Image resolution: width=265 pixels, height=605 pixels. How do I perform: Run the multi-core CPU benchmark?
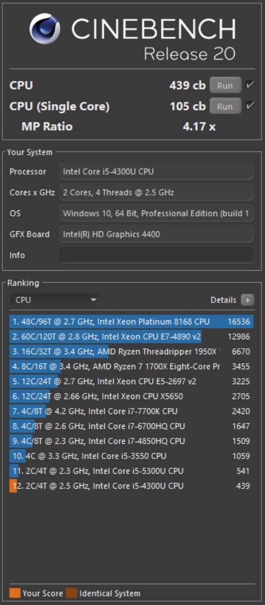(225, 86)
